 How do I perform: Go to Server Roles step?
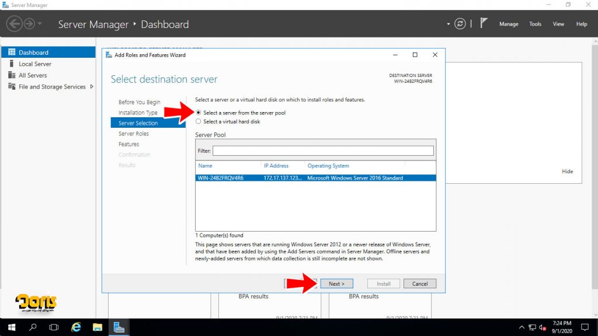(134, 134)
